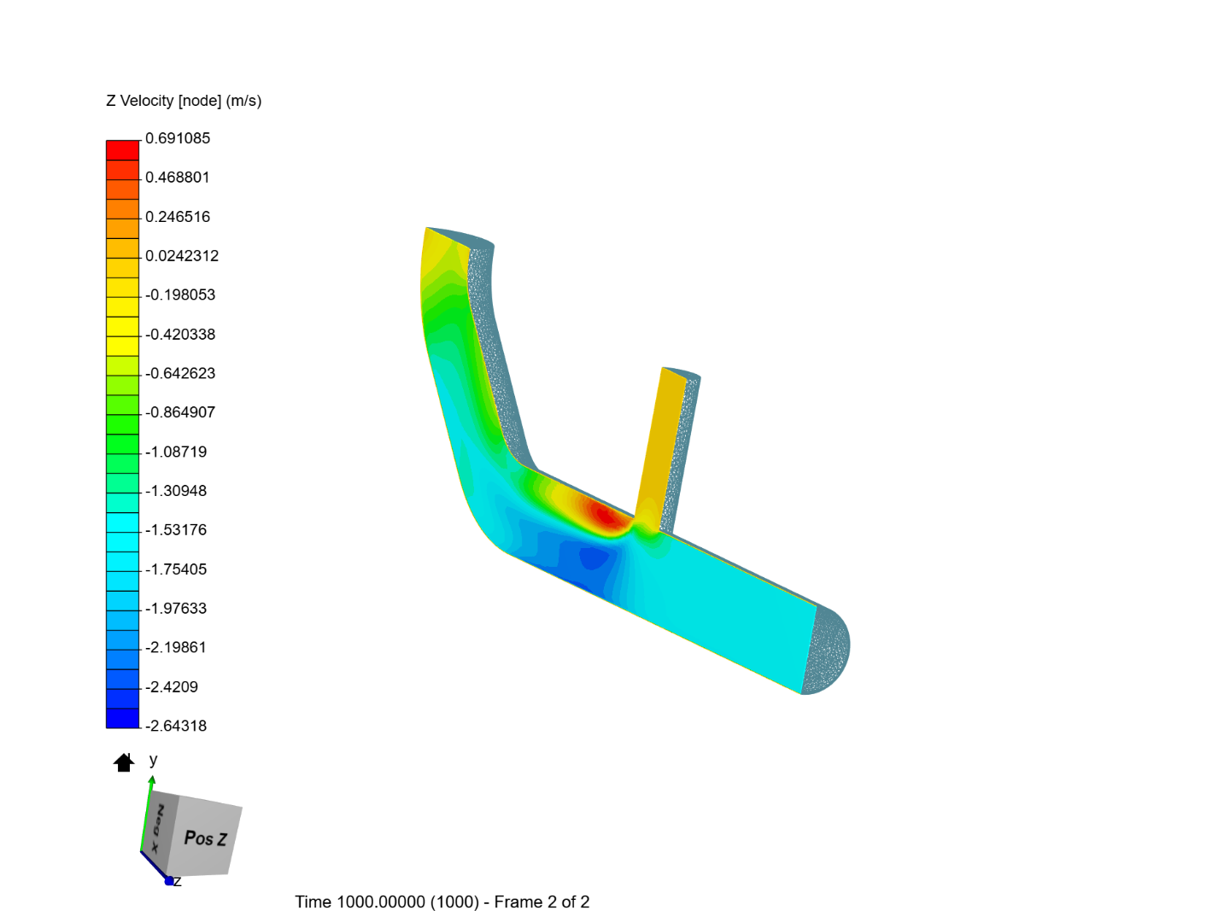
Task: Click the Time 1000.00000 frame label
Action: 442,902
